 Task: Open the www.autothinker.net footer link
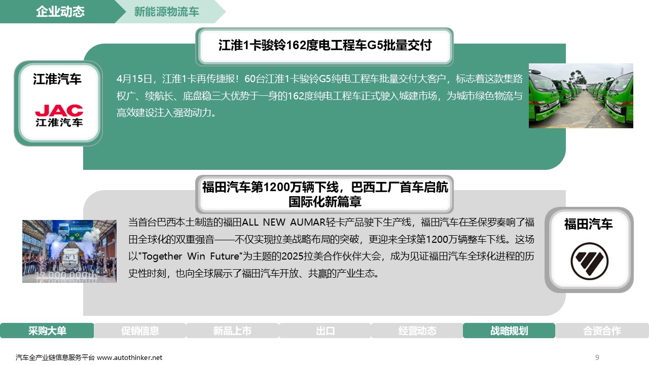tap(130, 357)
